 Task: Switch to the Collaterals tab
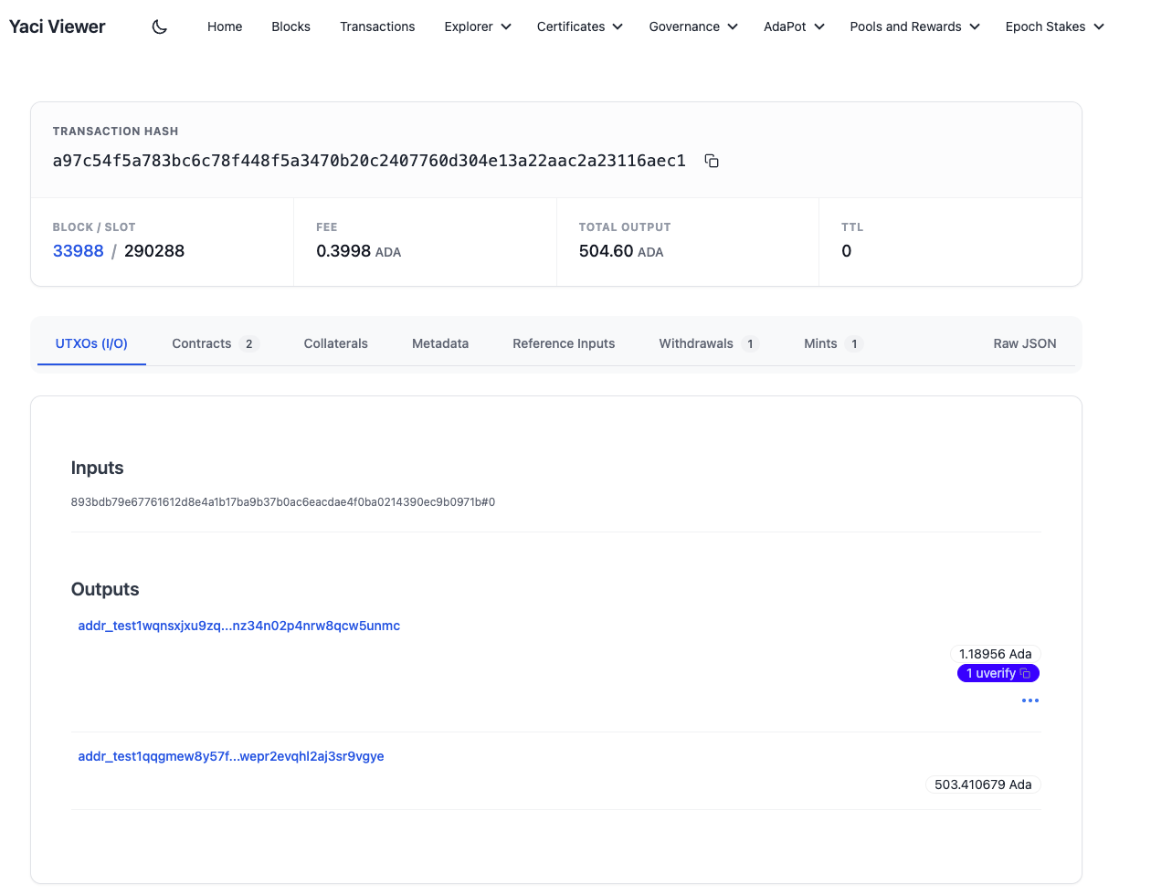[336, 343]
